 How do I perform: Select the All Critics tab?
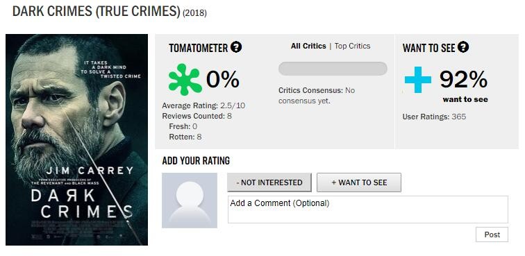pos(308,46)
